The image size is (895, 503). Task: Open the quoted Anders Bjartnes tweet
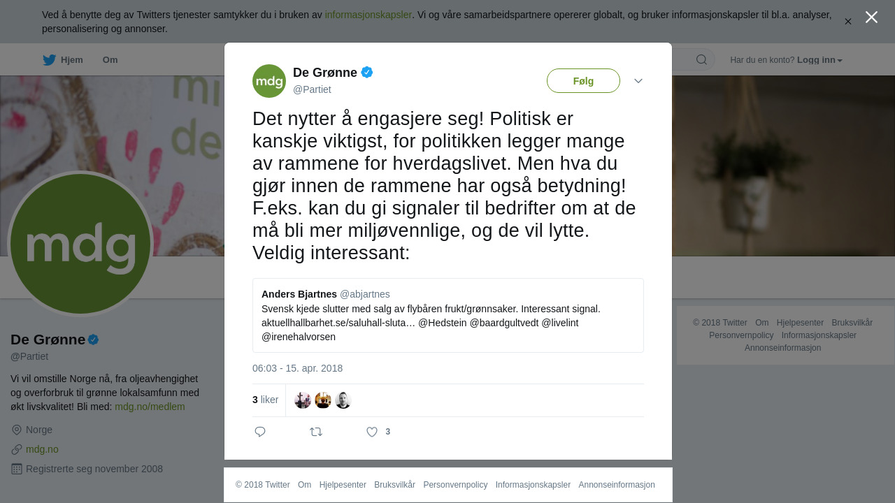[448, 316]
